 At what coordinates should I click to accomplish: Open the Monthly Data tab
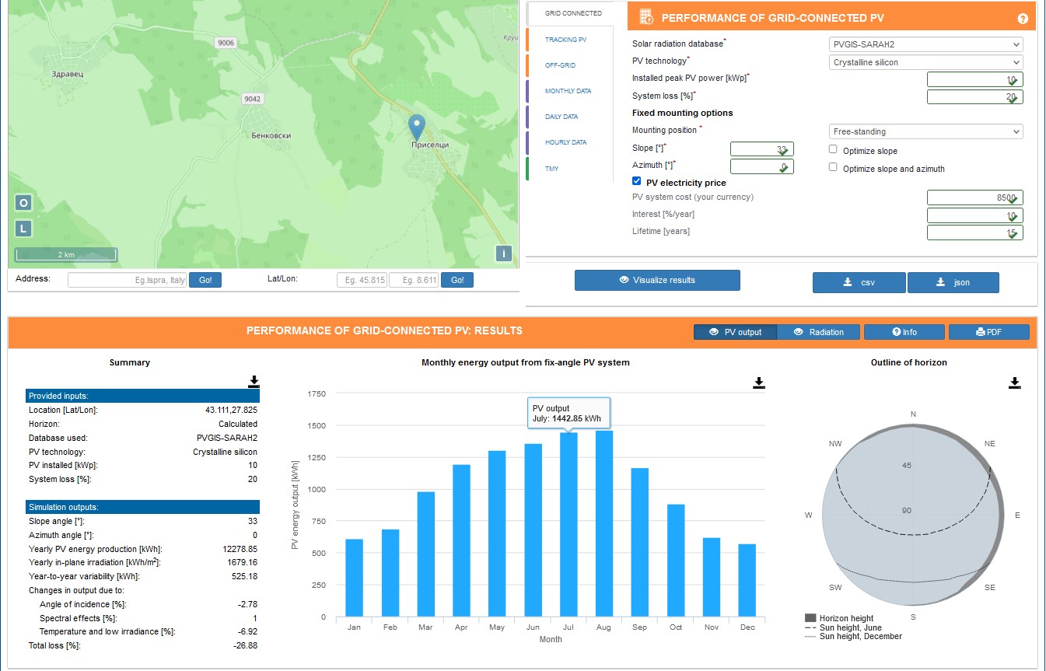(x=568, y=91)
